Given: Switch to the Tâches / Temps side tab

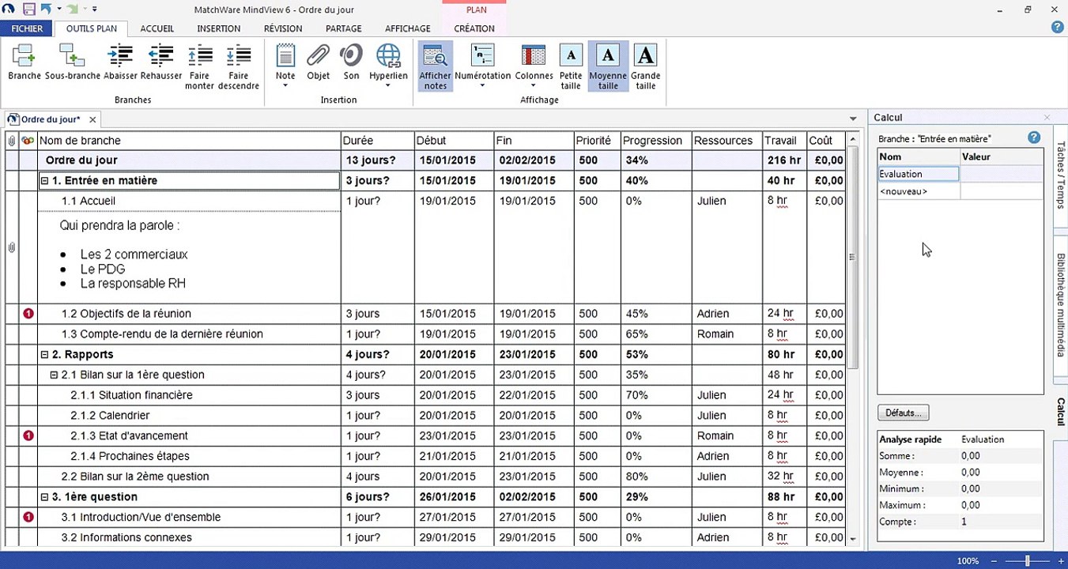Looking at the screenshot, I should pos(1060,175).
